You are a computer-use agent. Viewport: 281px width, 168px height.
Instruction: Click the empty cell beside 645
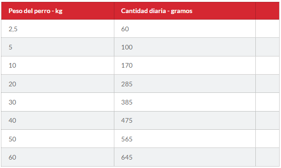coord(267,157)
